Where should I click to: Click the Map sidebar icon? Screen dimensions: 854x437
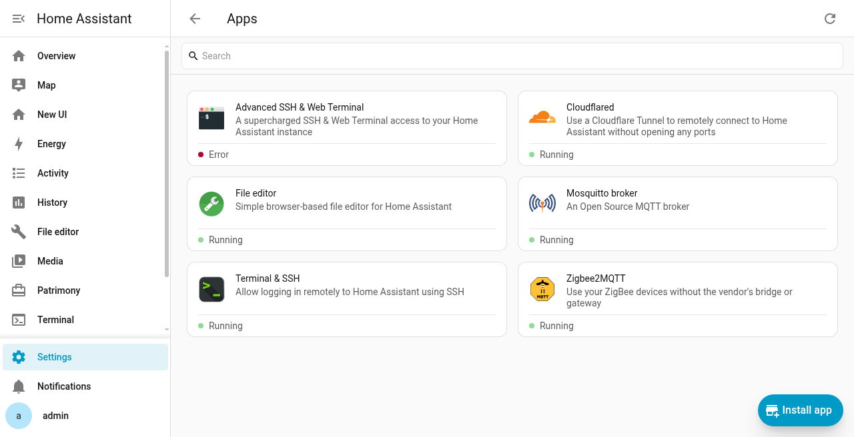(x=19, y=85)
